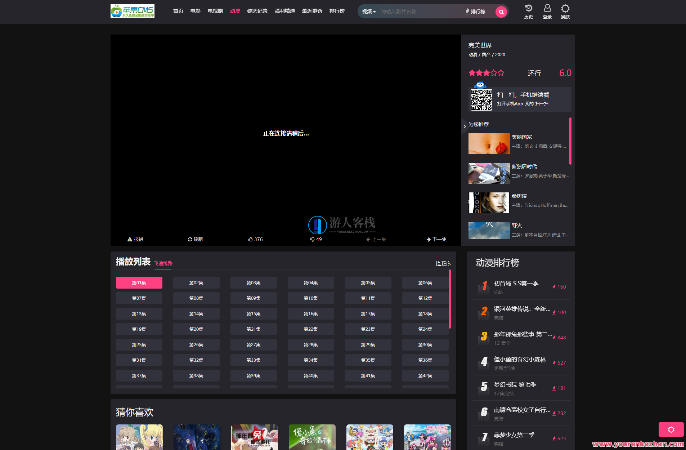
Task: Play episode 05
Action: pyautogui.click(x=368, y=283)
